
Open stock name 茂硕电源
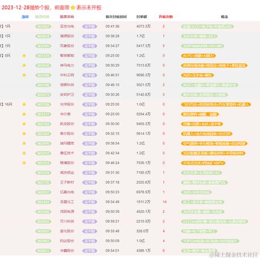click(x=67, y=211)
